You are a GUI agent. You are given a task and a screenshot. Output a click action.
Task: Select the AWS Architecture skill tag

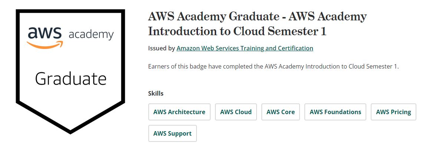click(x=179, y=112)
